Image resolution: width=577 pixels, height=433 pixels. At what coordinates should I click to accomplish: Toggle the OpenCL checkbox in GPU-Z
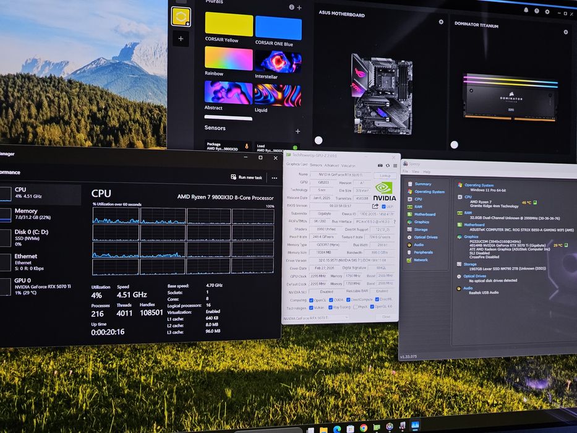pyautogui.click(x=311, y=300)
